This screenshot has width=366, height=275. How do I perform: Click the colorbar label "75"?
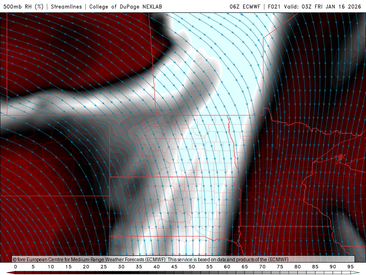pyautogui.click(x=280, y=267)
